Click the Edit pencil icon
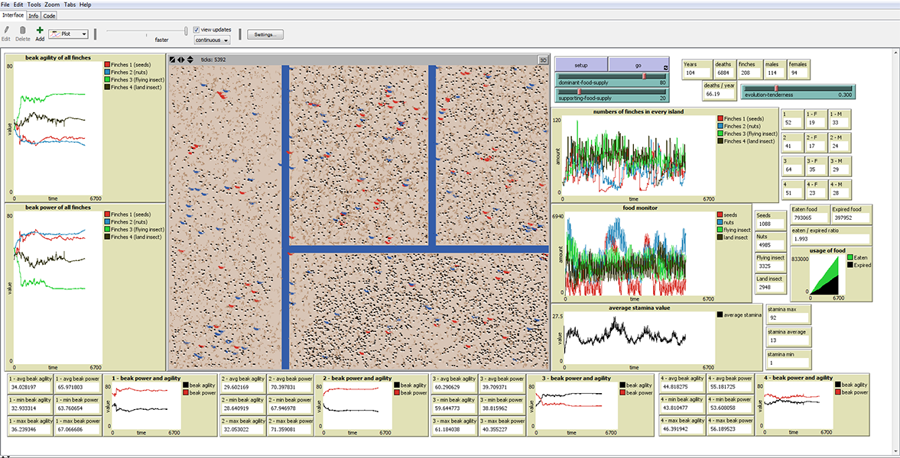The width and height of the screenshot is (900, 458). [x=6, y=30]
